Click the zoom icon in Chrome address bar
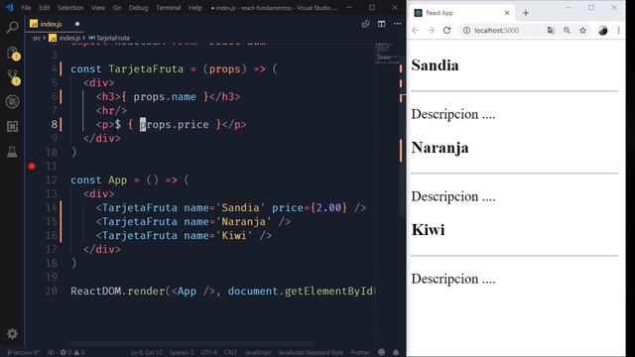This screenshot has height=357, width=635. [567, 30]
